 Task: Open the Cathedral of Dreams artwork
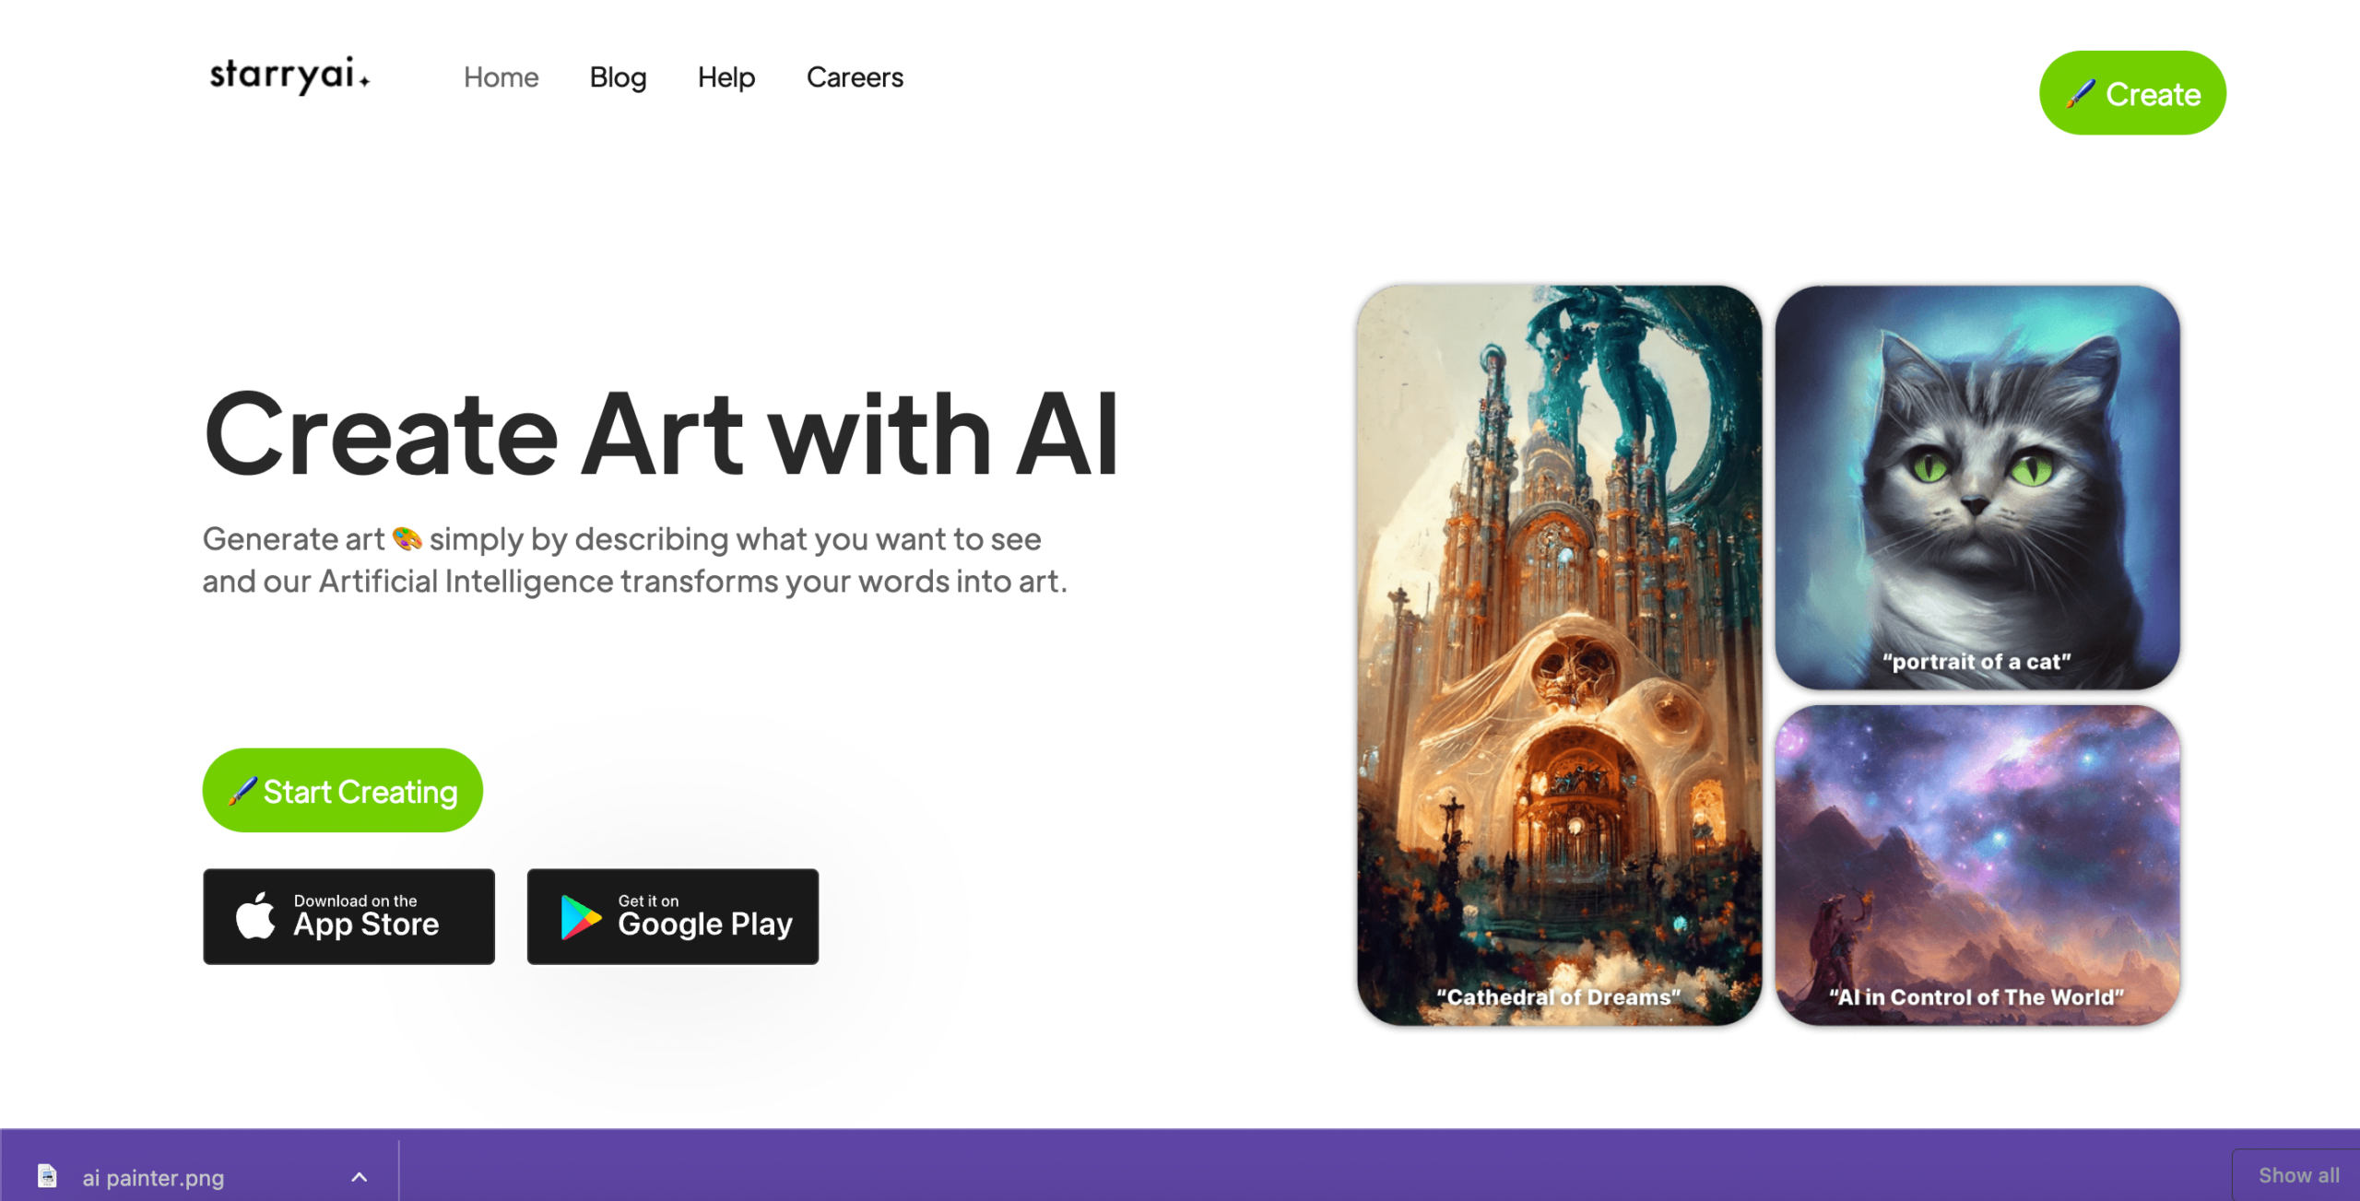pos(1559,655)
